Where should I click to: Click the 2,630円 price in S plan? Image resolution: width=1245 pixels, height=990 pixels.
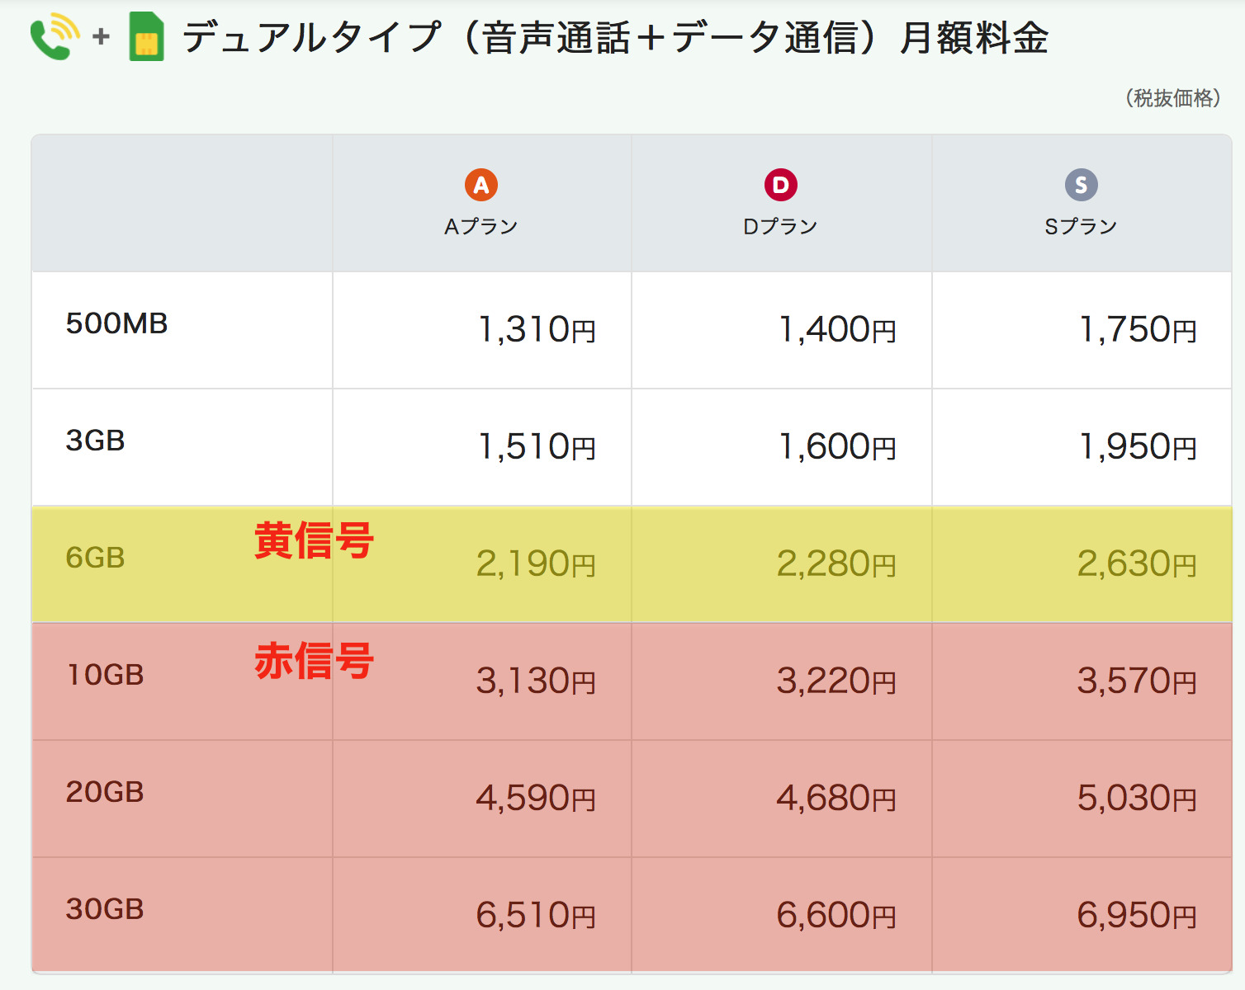point(1137,564)
